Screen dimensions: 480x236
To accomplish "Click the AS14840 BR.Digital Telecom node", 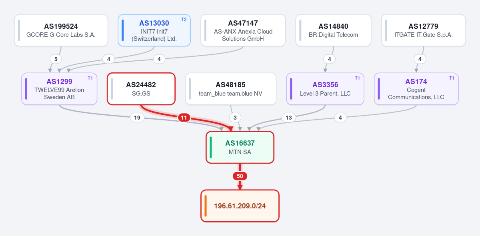I will click(334, 30).
